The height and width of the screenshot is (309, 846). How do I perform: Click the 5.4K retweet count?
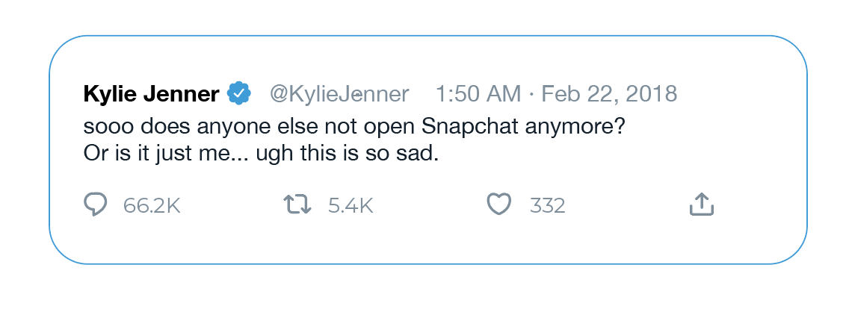coord(351,205)
